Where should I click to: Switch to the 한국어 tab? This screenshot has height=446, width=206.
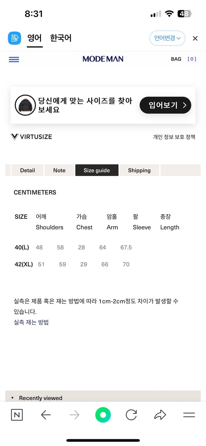tap(61, 38)
